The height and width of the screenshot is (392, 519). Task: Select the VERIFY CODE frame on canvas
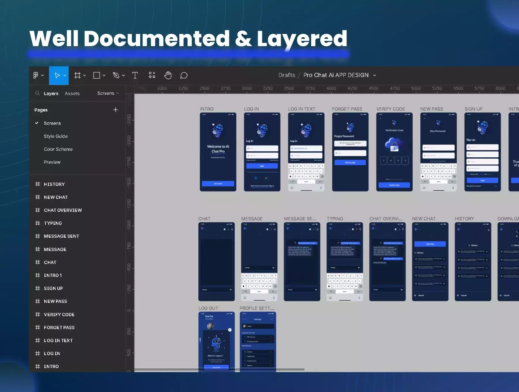394,152
